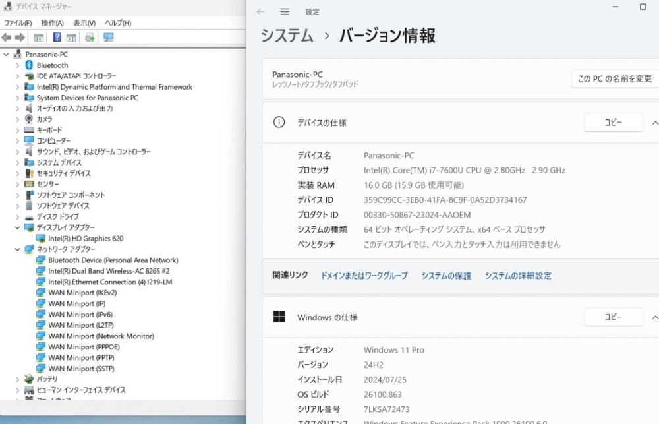Click the Bluetooth icon in device tree
The image size is (659, 424).
29,65
